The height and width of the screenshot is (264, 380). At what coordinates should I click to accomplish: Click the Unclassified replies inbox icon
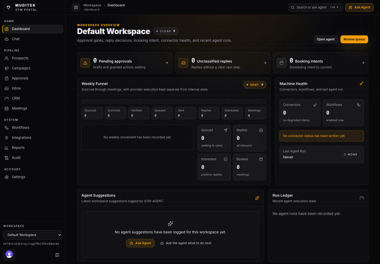pyautogui.click(x=183, y=63)
